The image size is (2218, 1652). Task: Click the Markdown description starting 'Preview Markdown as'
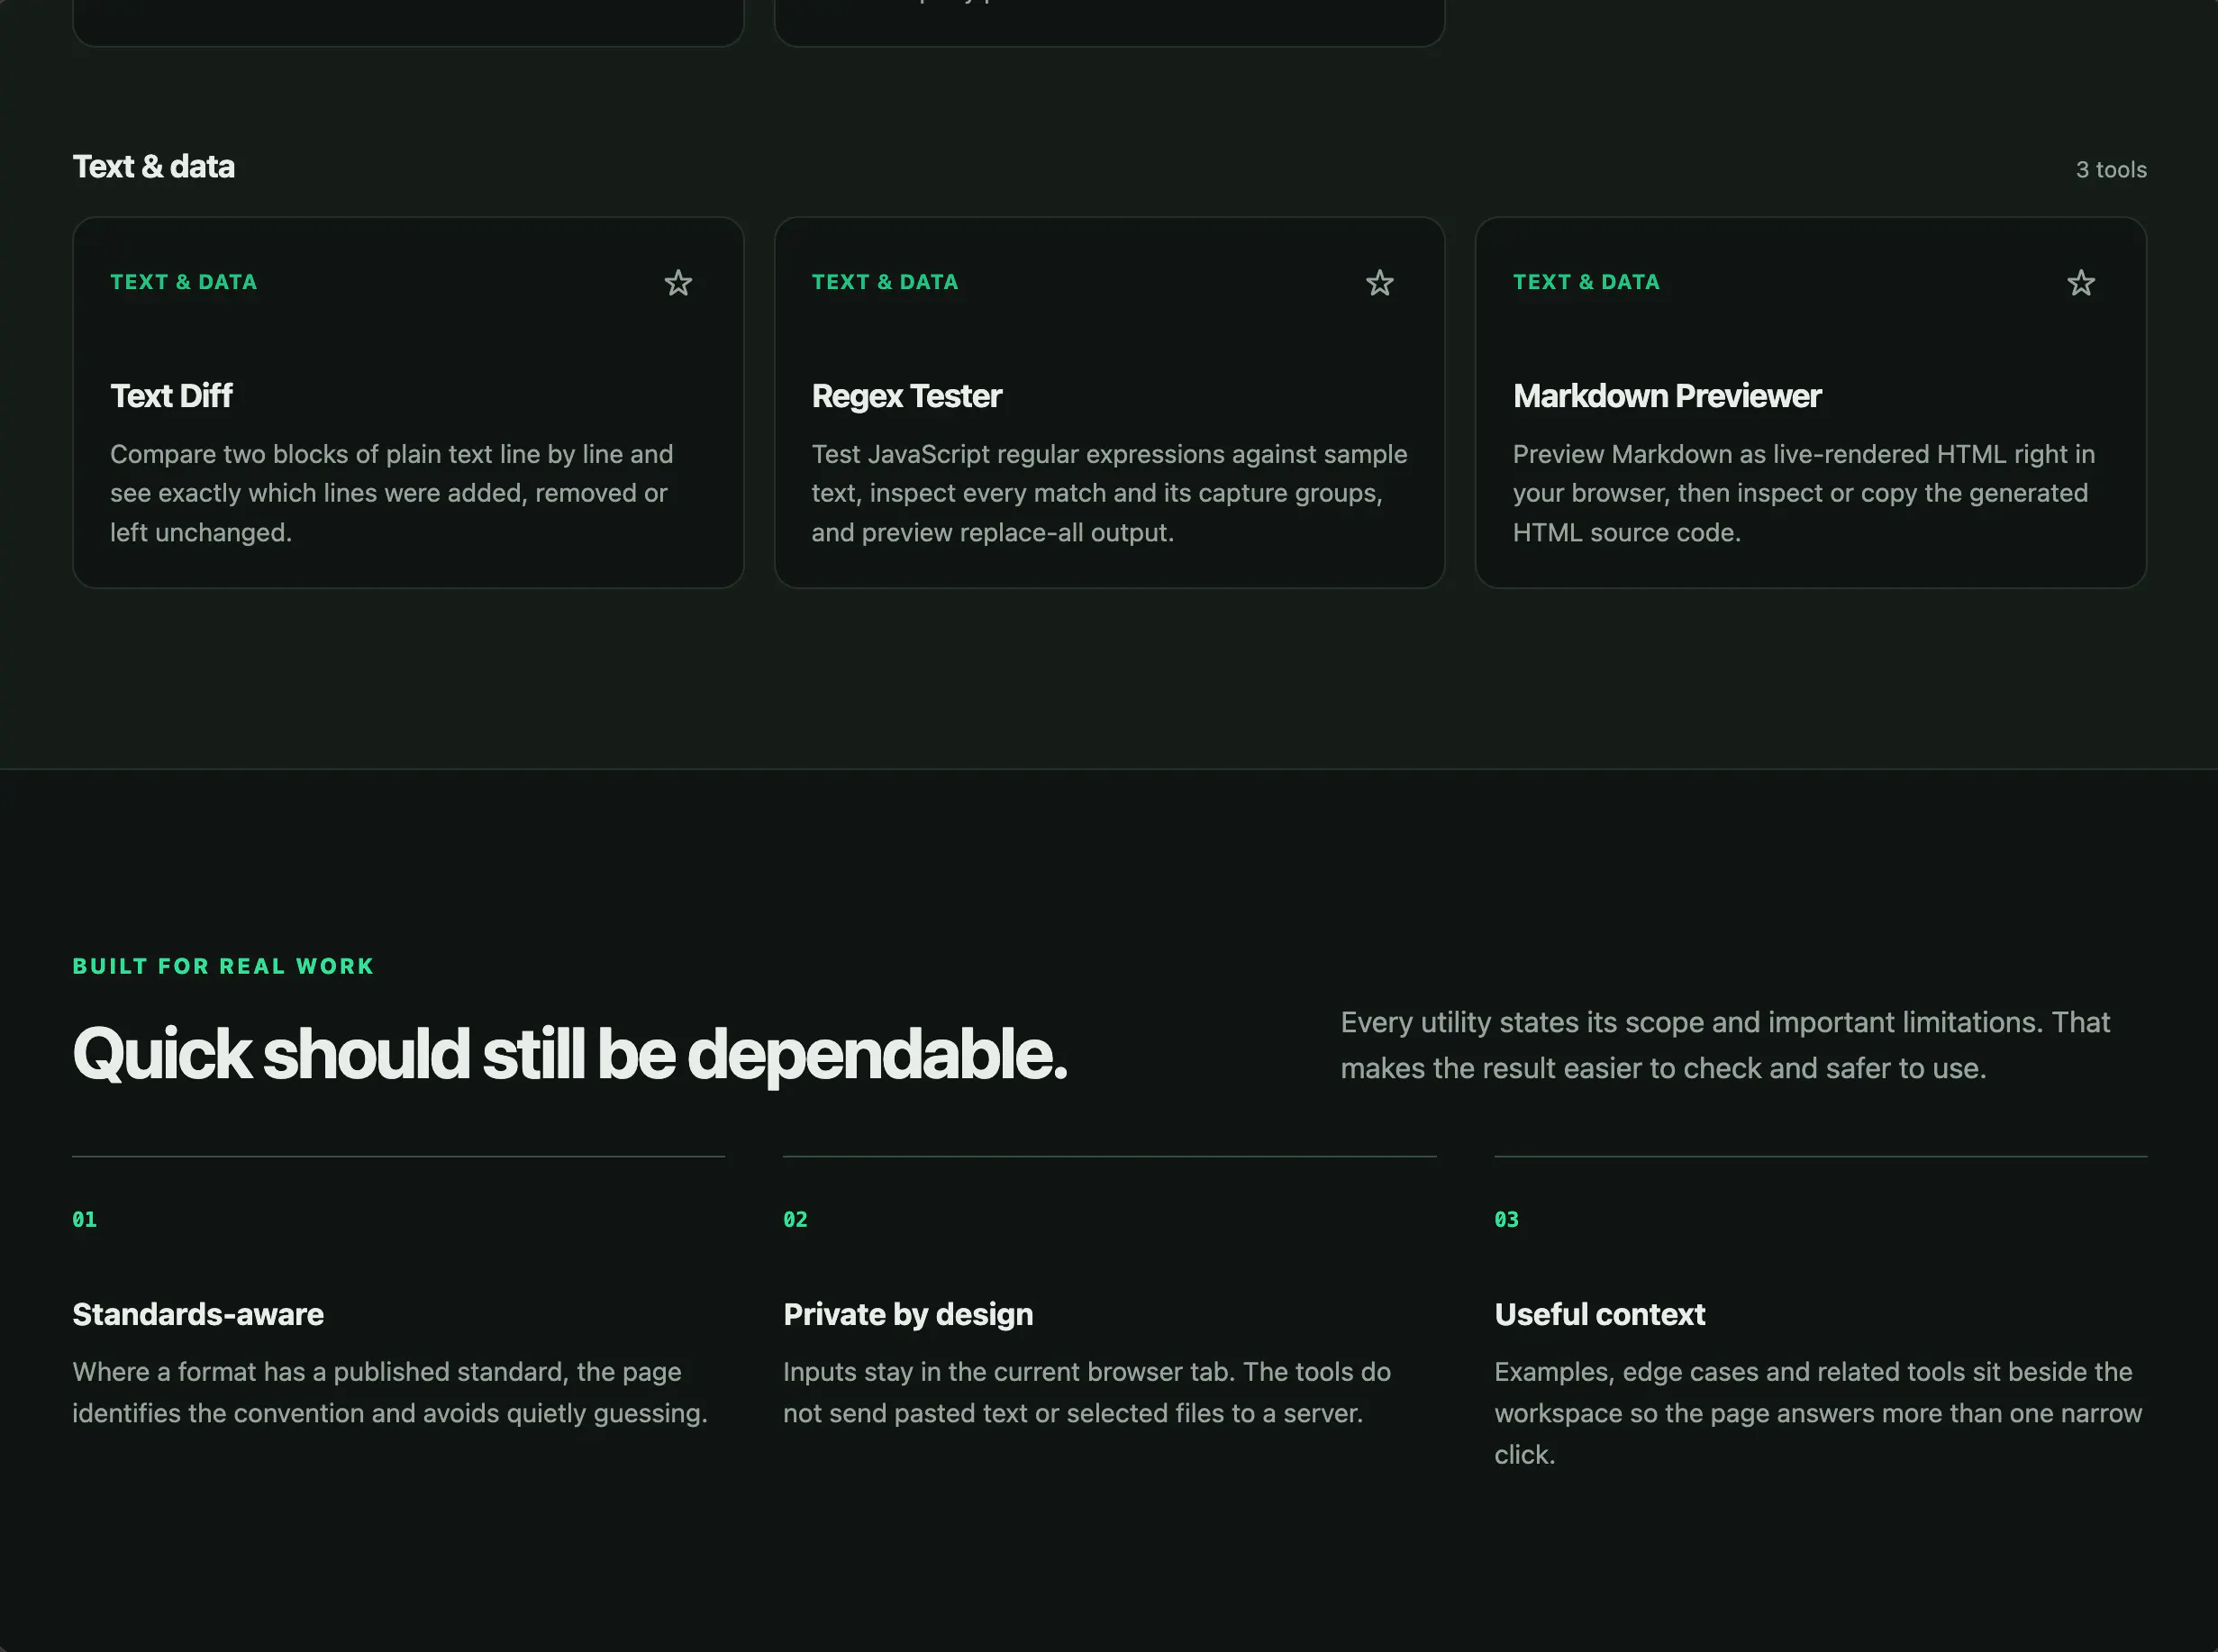point(1803,493)
